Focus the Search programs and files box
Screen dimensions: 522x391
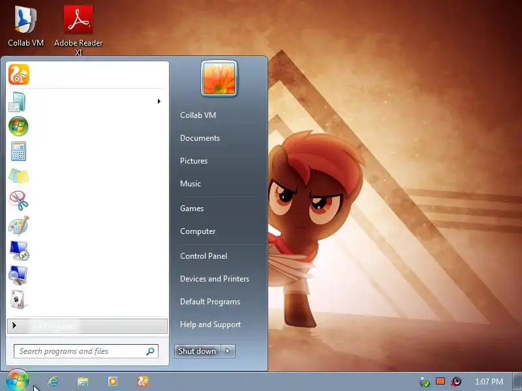click(x=86, y=351)
